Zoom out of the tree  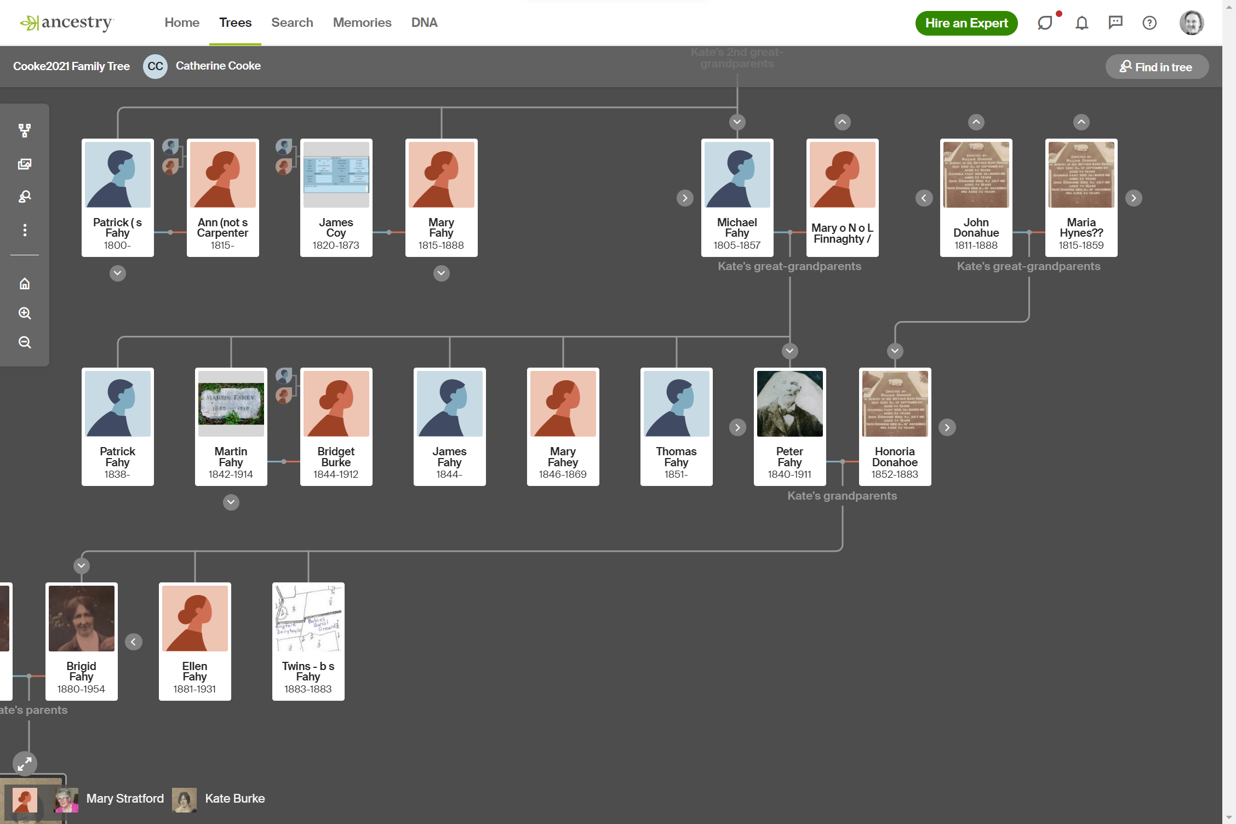(x=25, y=342)
